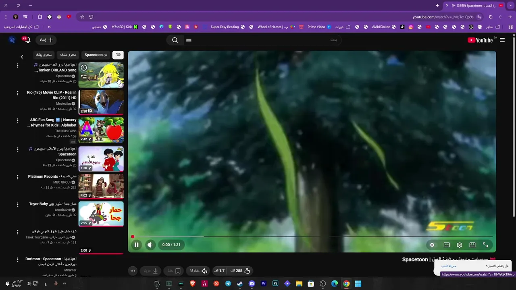Open player settings gear
The height and width of the screenshot is (290, 516).
(x=460, y=245)
